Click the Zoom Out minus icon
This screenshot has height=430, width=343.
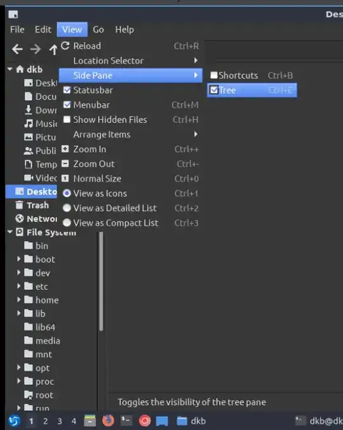[65, 164]
